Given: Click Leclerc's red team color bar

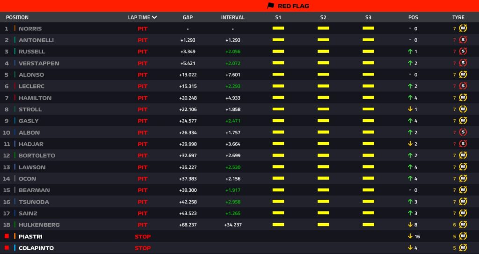Looking at the screenshot, I should coord(15,86).
